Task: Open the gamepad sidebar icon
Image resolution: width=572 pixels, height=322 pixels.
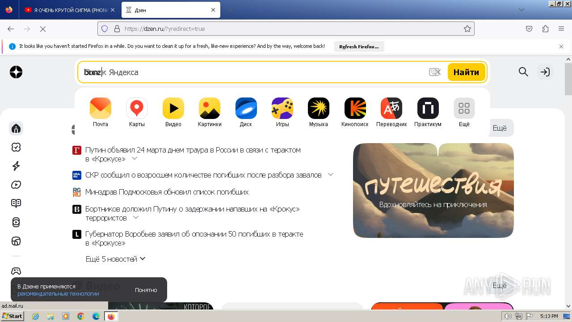Action: (x=16, y=271)
